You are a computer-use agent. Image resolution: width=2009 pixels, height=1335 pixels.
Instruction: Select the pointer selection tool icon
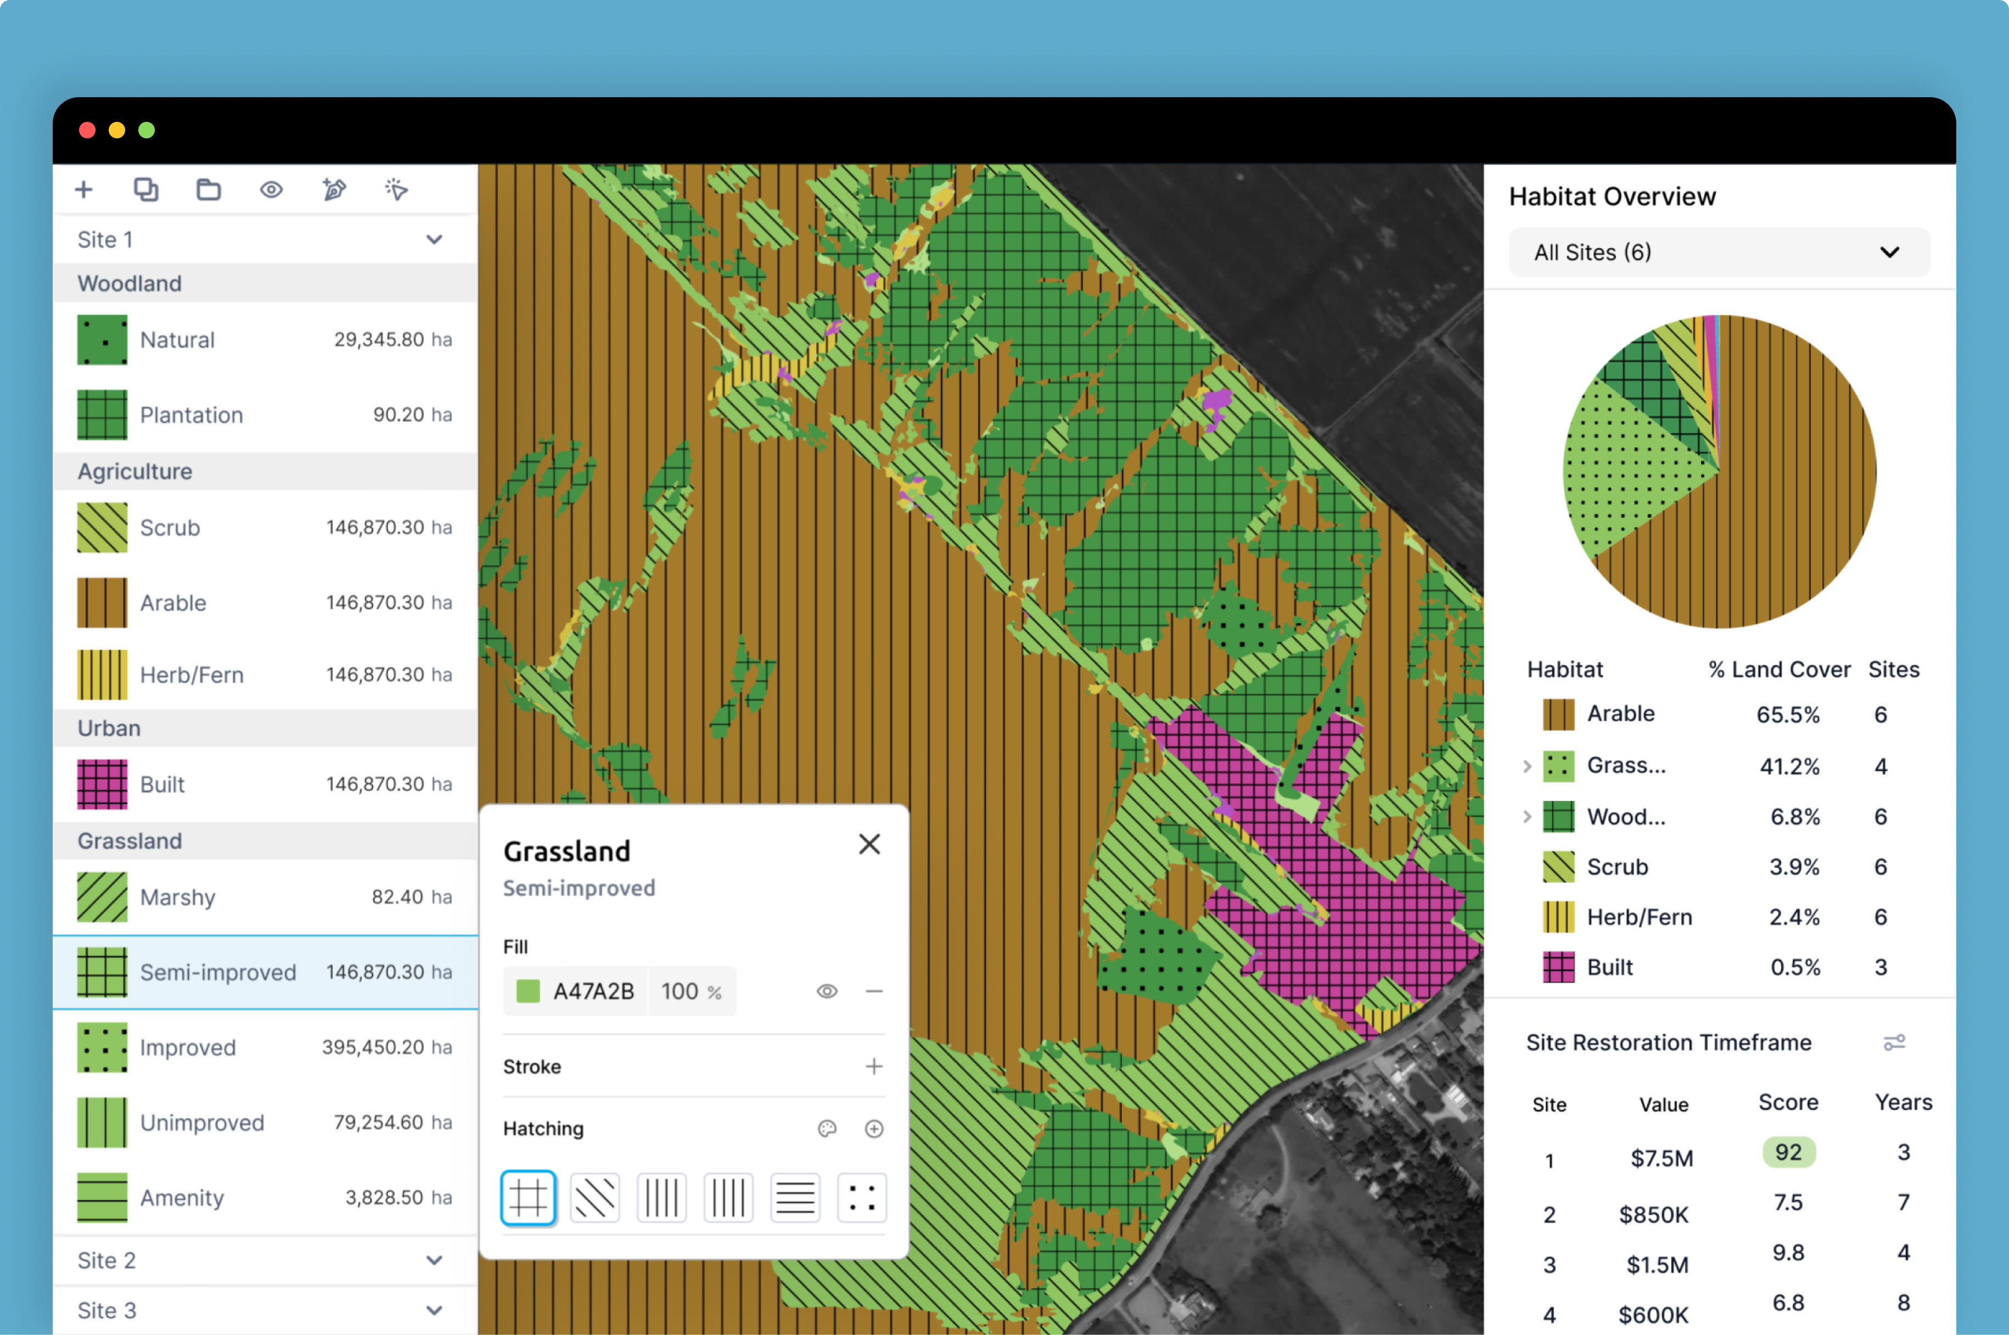pos(397,189)
